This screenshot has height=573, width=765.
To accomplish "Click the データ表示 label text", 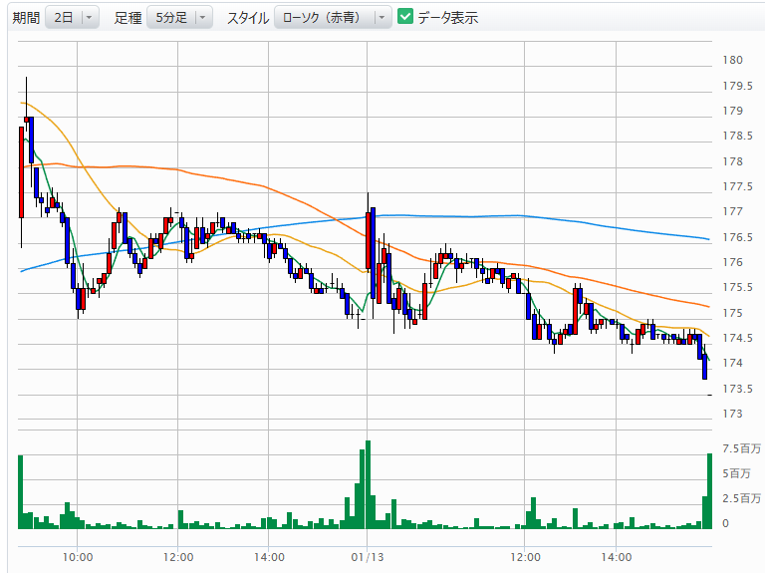I will coord(447,18).
